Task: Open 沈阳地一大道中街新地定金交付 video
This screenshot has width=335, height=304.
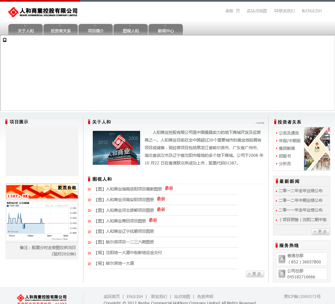Action: pos(128,253)
